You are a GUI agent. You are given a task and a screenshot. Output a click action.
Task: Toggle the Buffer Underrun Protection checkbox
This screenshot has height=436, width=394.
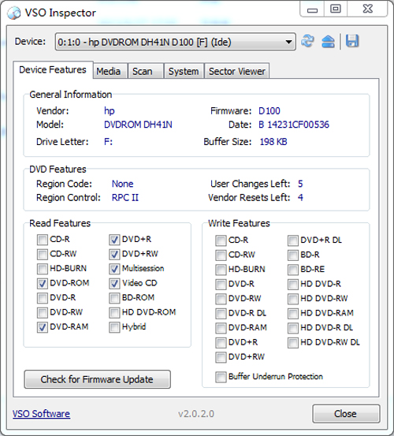point(221,377)
